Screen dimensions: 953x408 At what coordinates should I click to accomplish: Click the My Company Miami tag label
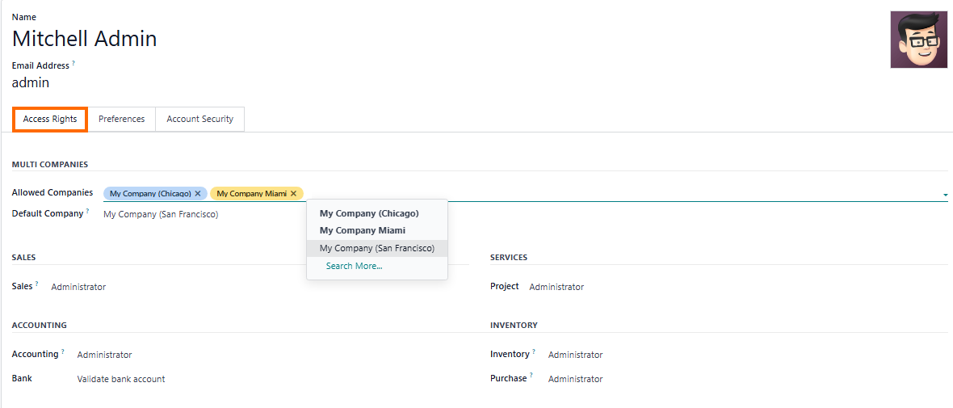click(x=251, y=193)
